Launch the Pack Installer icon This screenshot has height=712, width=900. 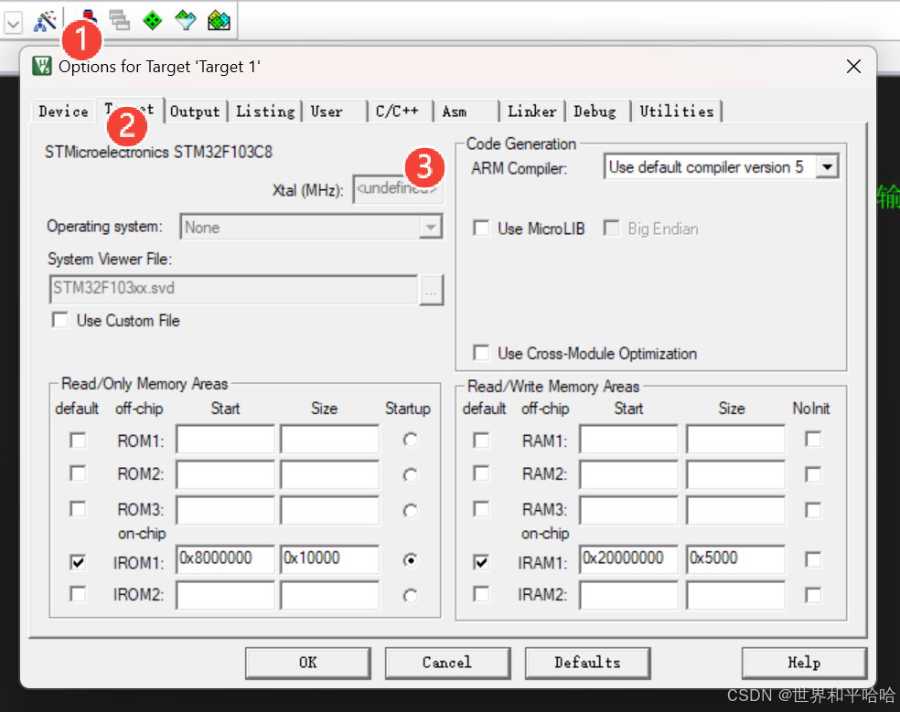219,21
